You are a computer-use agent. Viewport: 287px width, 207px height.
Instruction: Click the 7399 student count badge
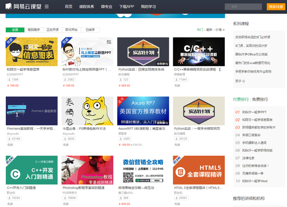13,79
